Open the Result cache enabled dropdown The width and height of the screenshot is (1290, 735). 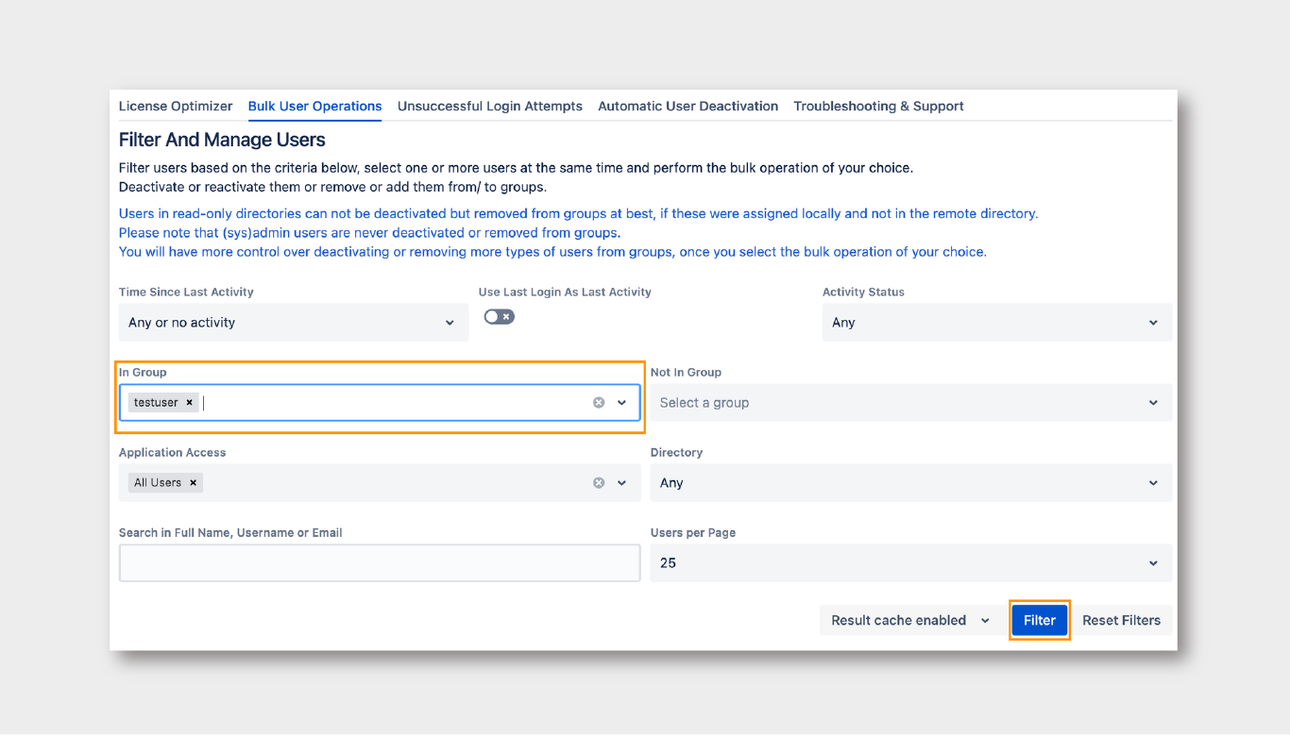coord(910,621)
